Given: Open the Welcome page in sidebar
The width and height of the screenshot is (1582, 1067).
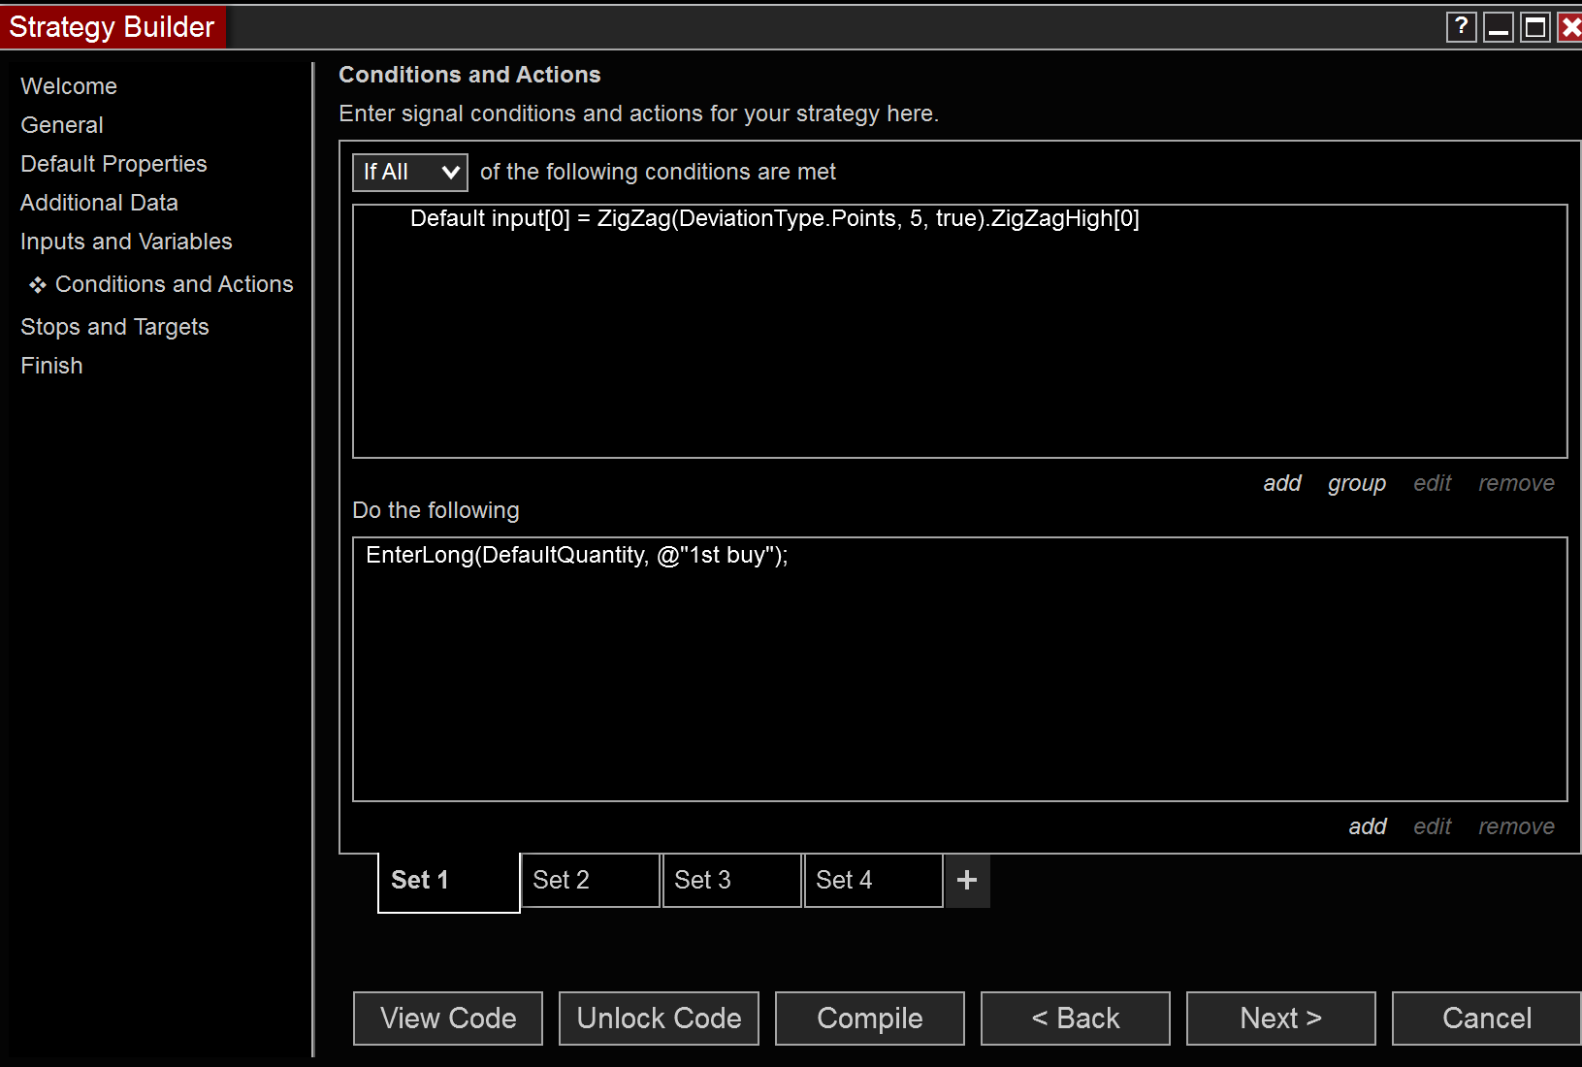Looking at the screenshot, I should click(69, 86).
